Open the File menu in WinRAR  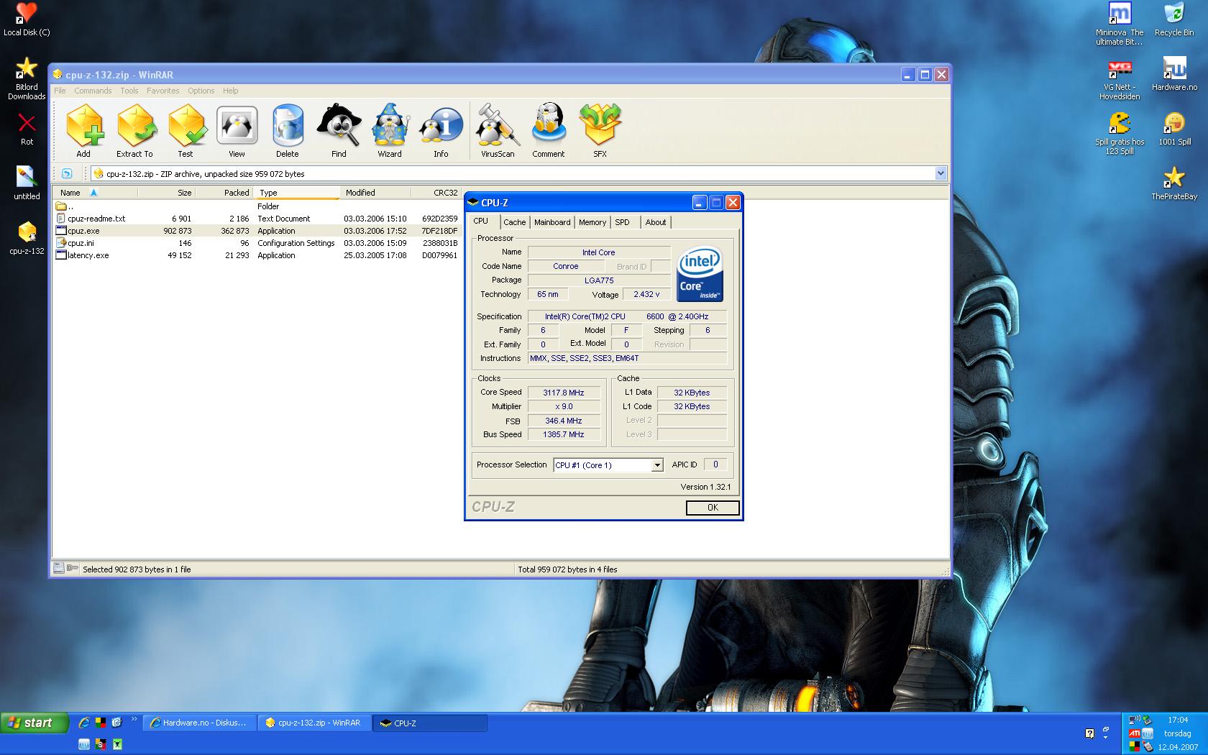[60, 91]
